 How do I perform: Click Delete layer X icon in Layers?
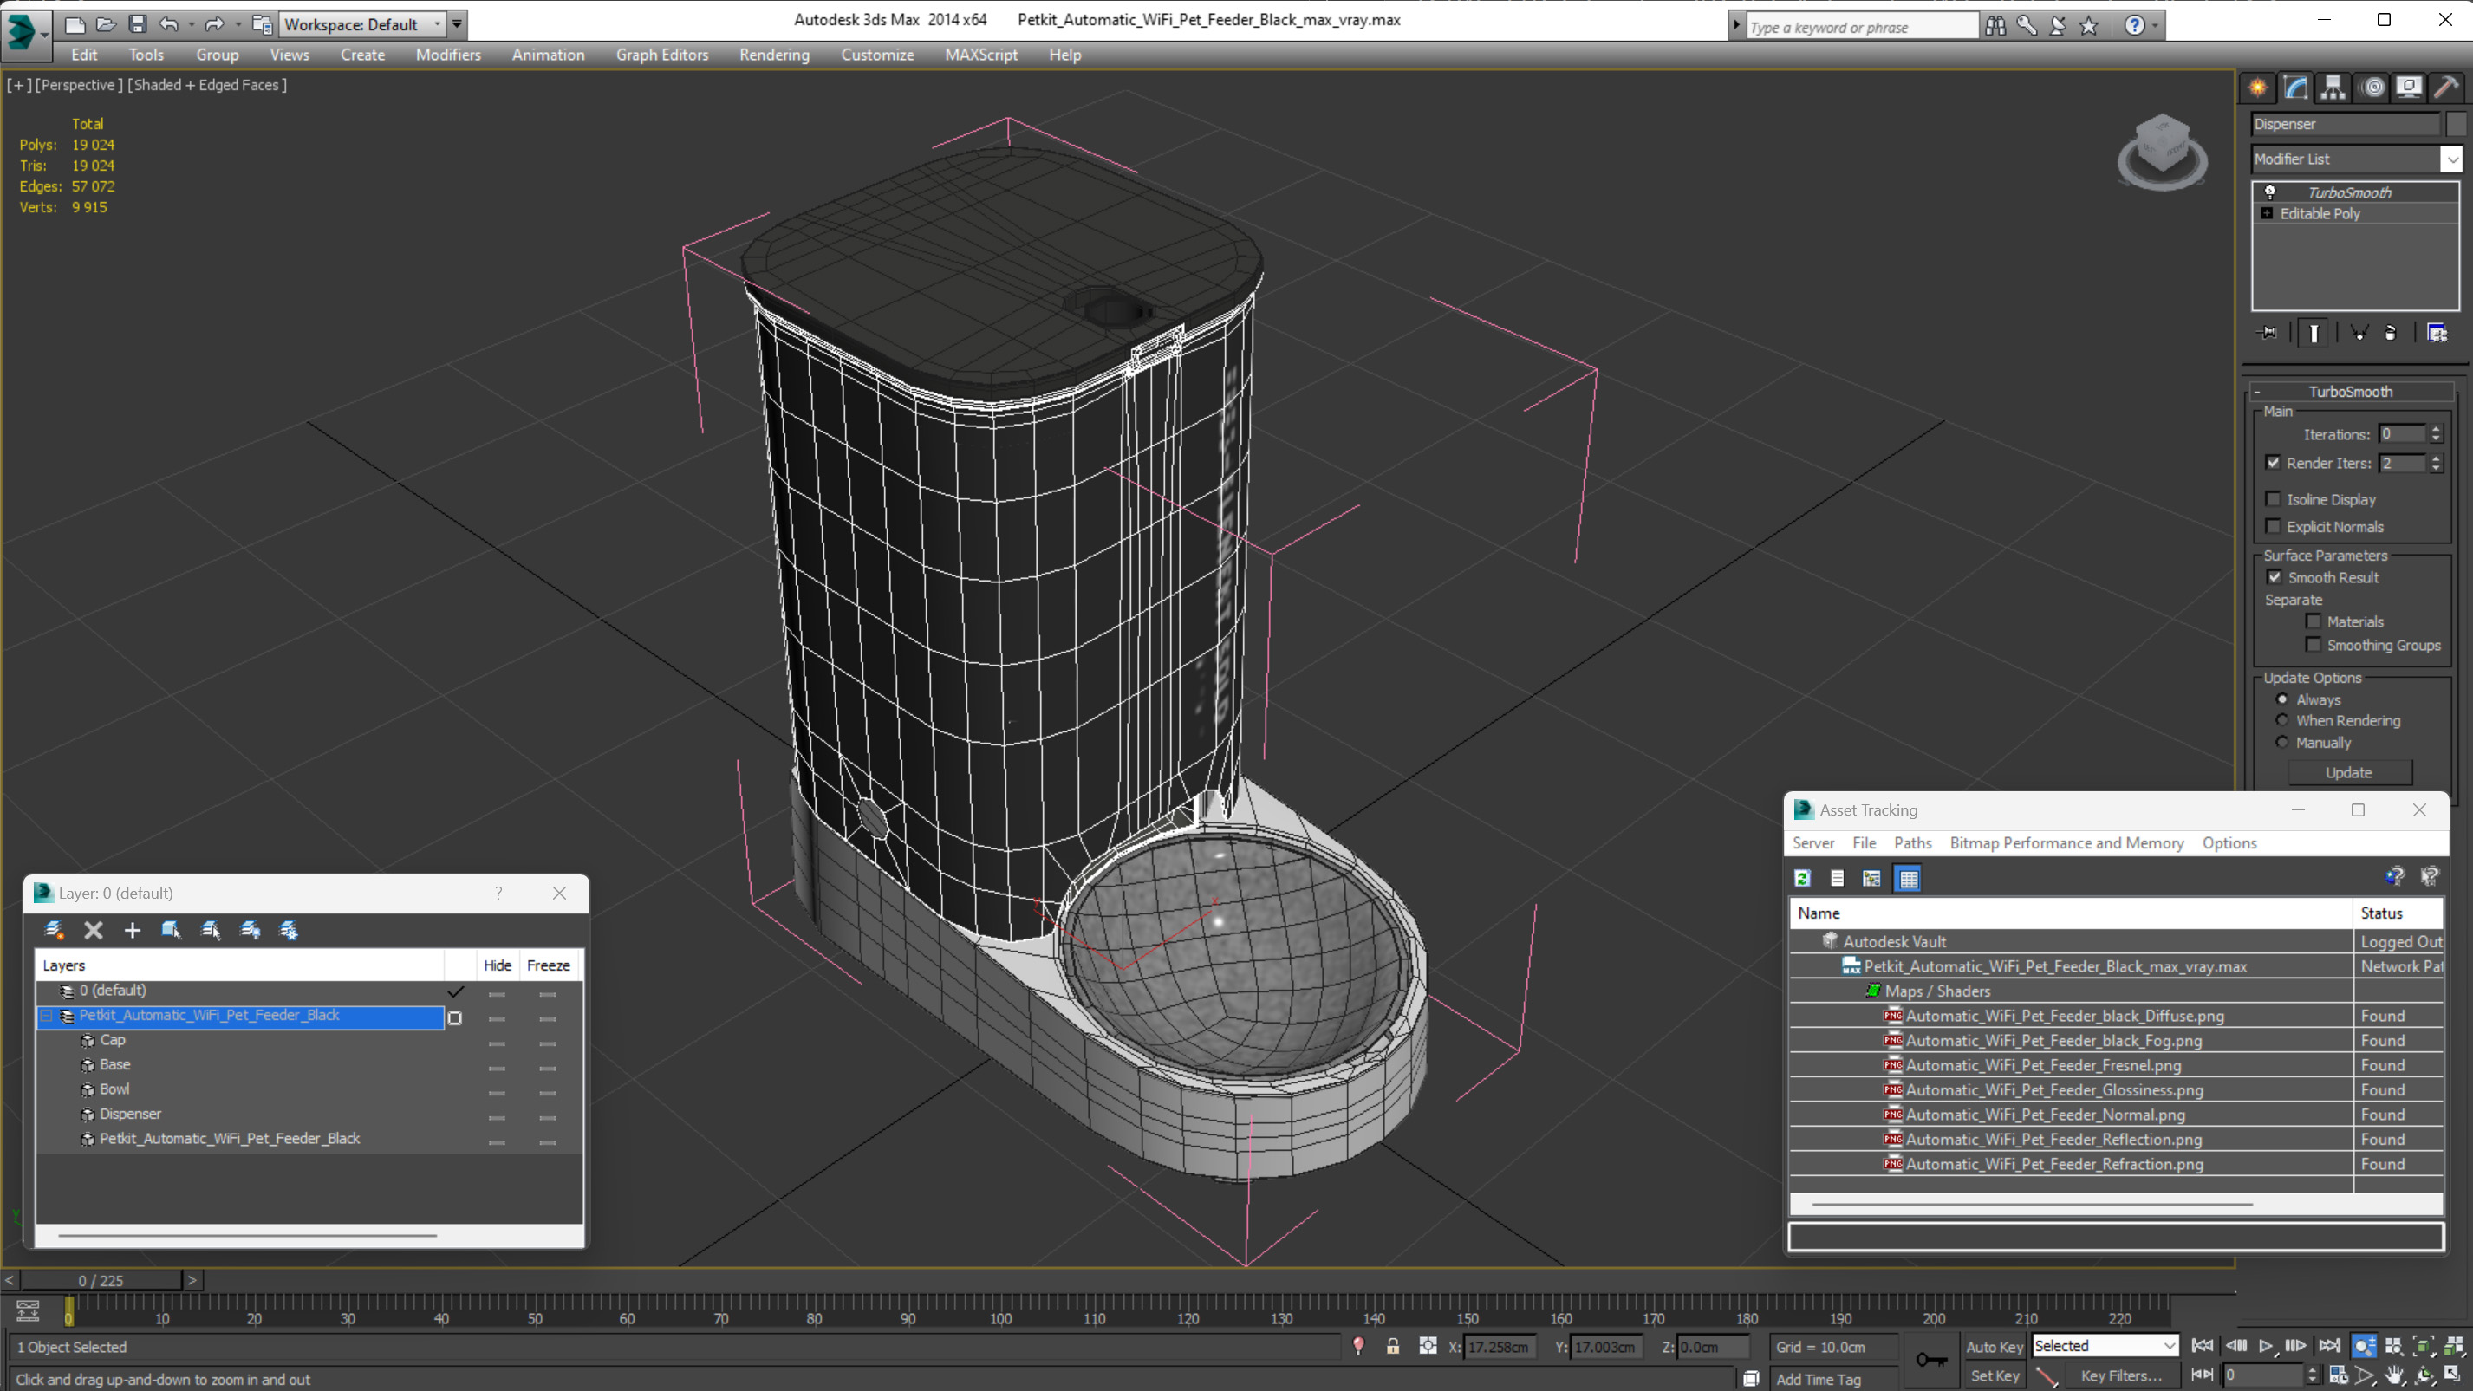click(93, 929)
